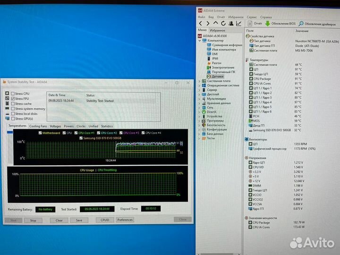Click the Clear button
The image size is (340, 255).
coord(59,220)
